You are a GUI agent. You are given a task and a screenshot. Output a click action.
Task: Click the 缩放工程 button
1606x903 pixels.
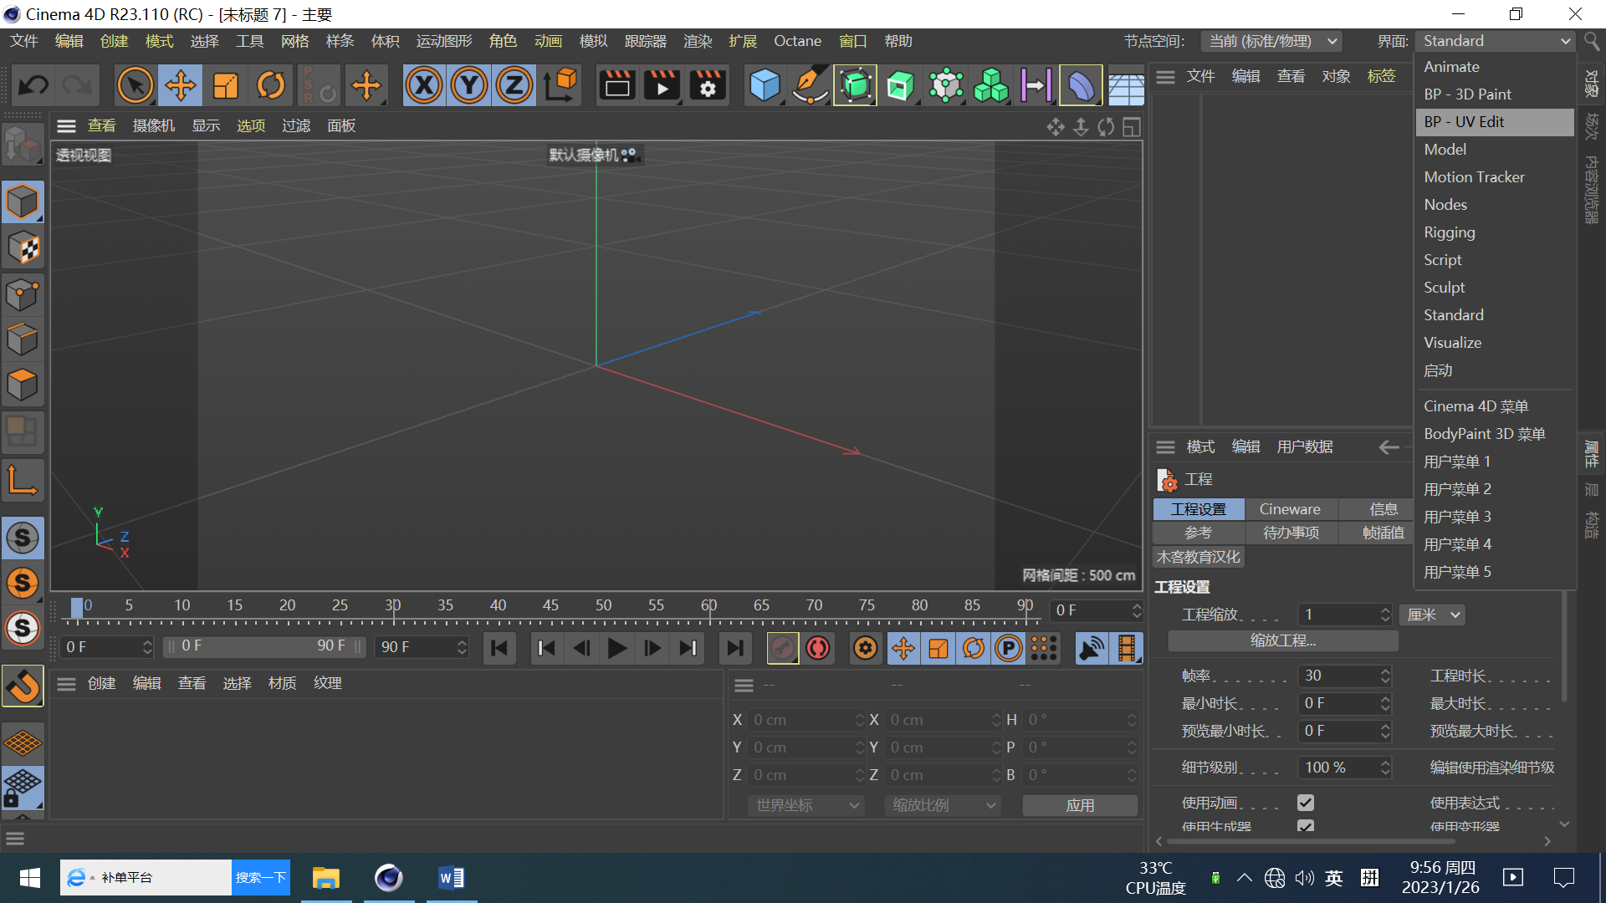pyautogui.click(x=1282, y=640)
